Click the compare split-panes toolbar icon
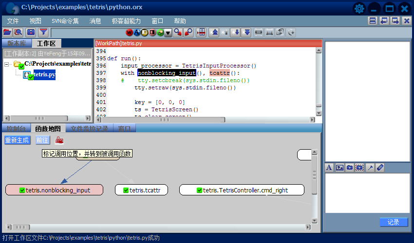 click(280, 33)
